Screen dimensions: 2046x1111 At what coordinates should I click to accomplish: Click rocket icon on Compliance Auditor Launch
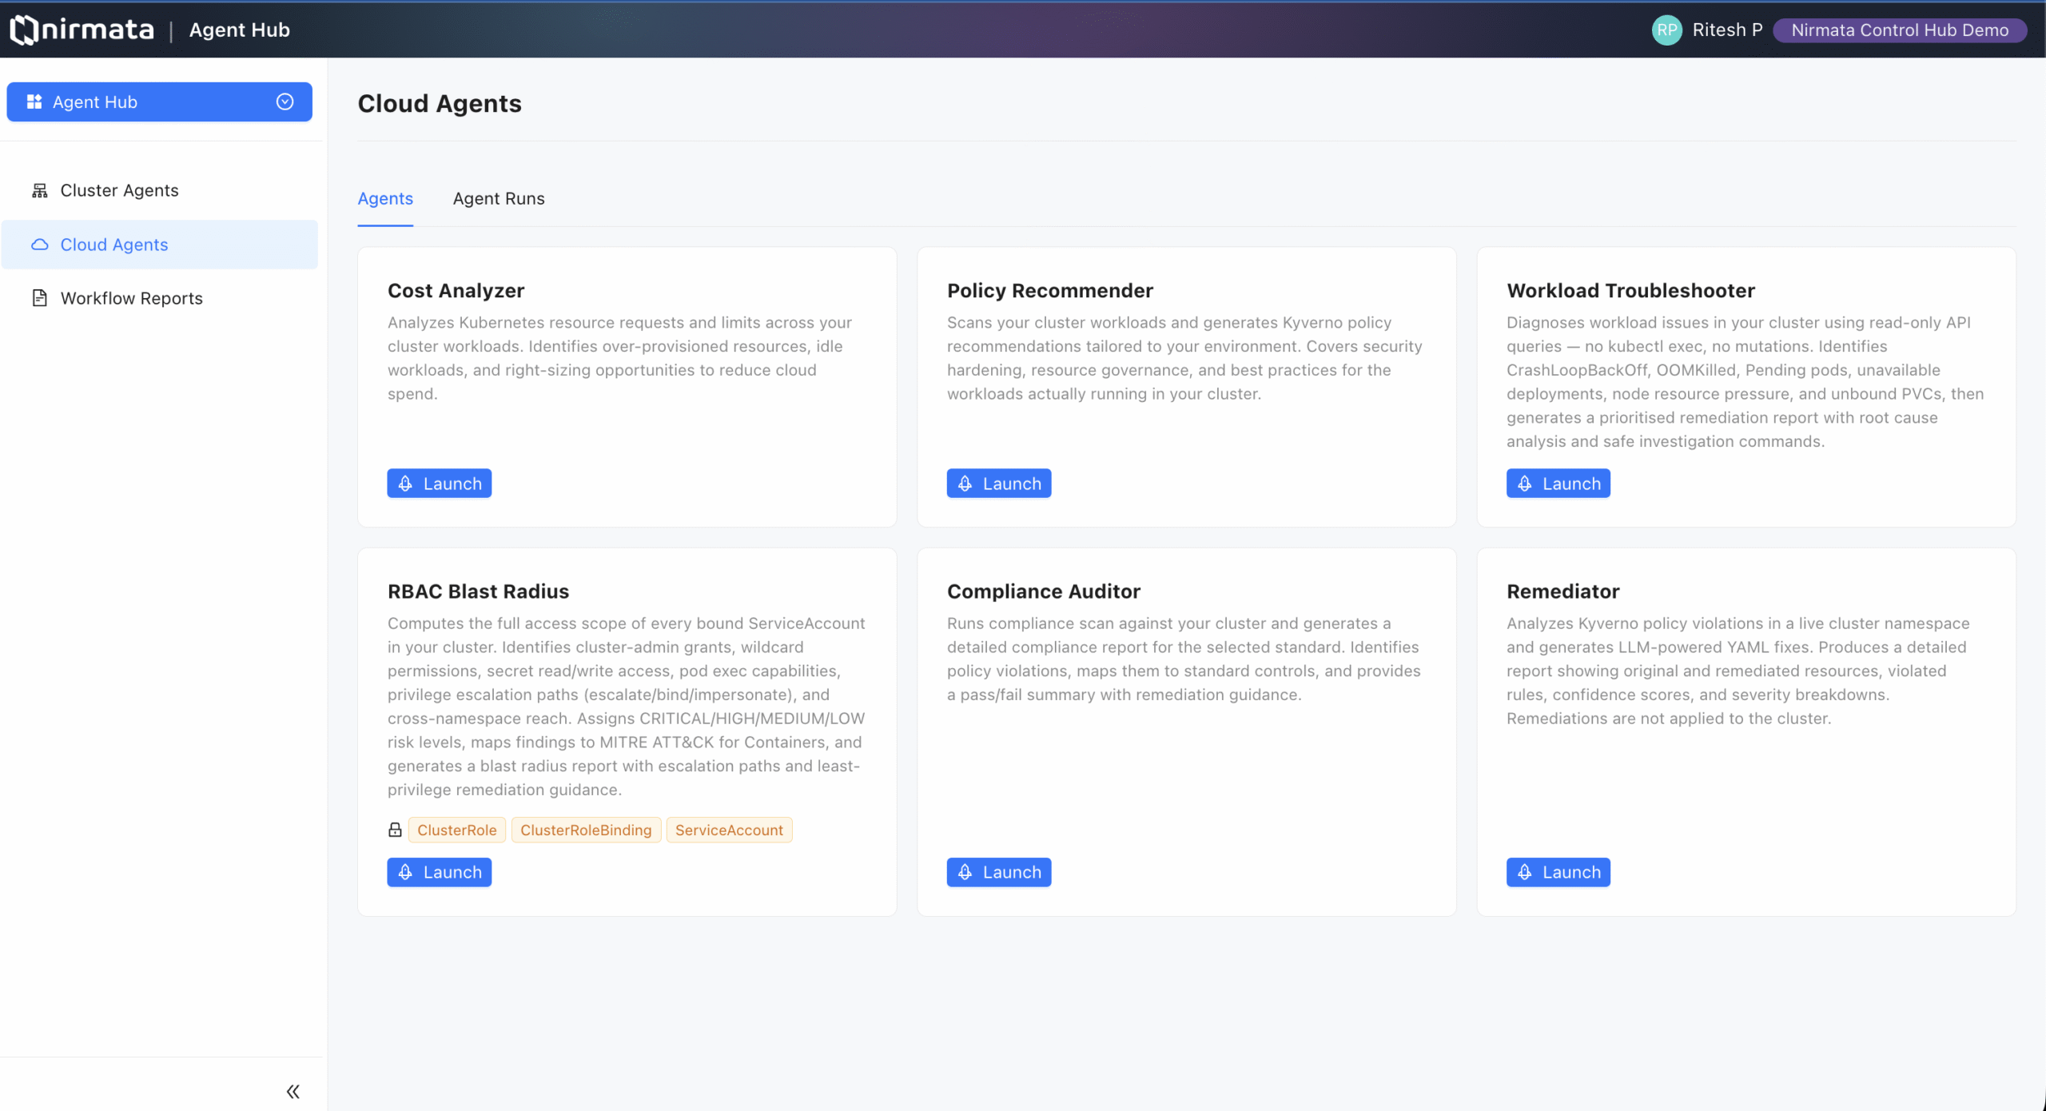pos(965,872)
